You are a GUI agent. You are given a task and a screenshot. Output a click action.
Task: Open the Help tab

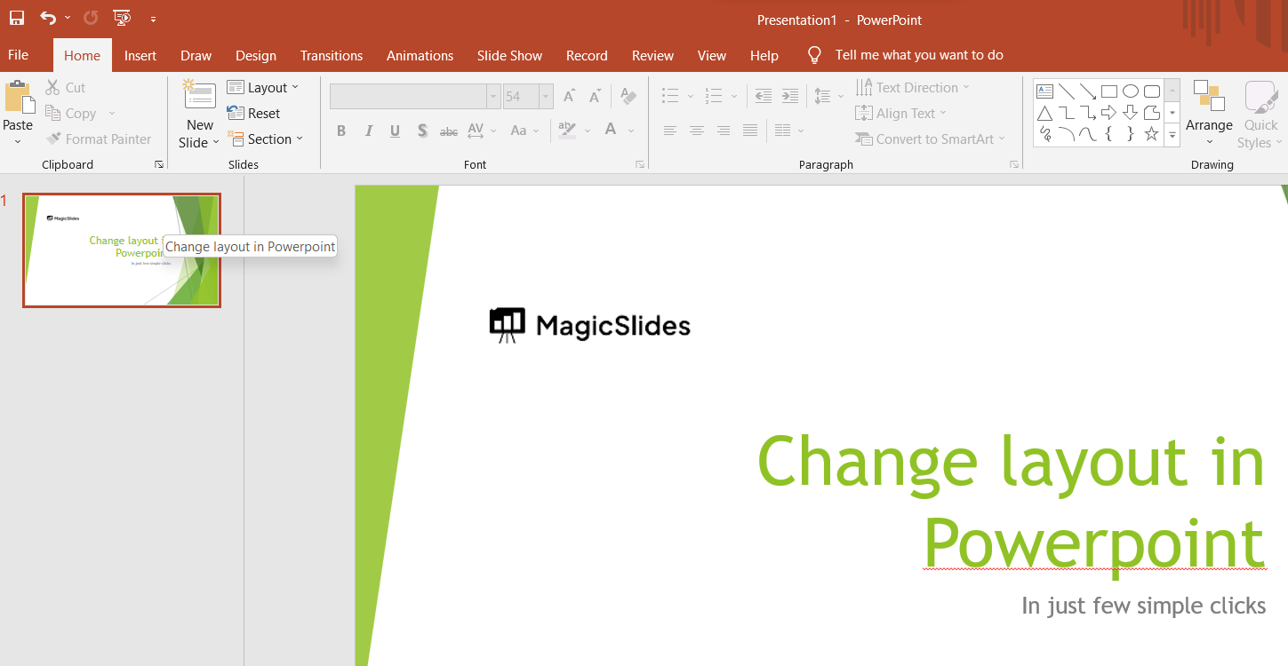[764, 55]
